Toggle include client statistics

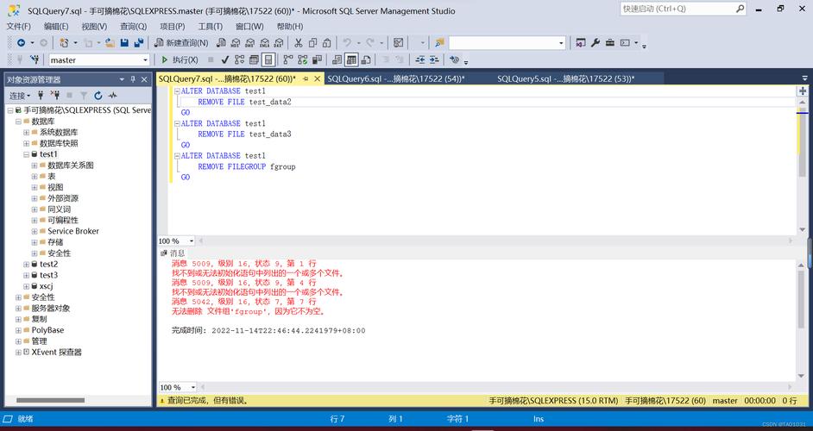(x=317, y=60)
